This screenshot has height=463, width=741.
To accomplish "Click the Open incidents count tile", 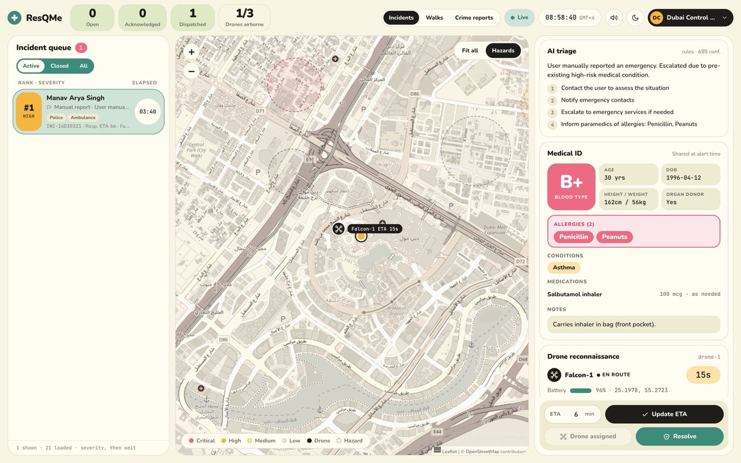I will [x=93, y=17].
